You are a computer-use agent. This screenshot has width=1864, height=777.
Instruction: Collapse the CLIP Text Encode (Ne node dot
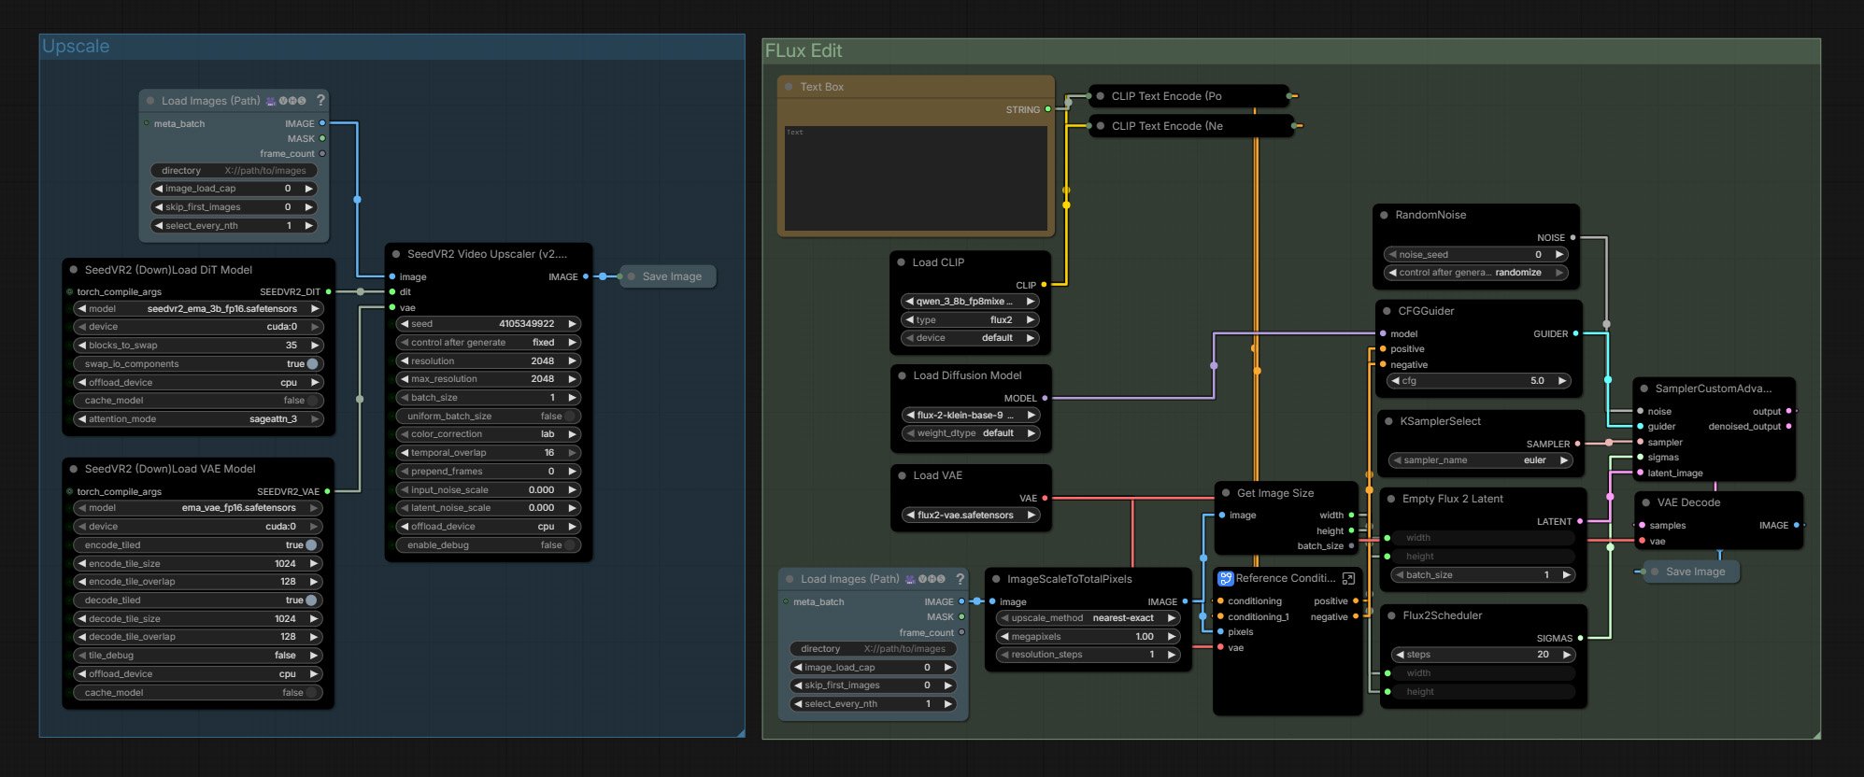coord(1101,126)
